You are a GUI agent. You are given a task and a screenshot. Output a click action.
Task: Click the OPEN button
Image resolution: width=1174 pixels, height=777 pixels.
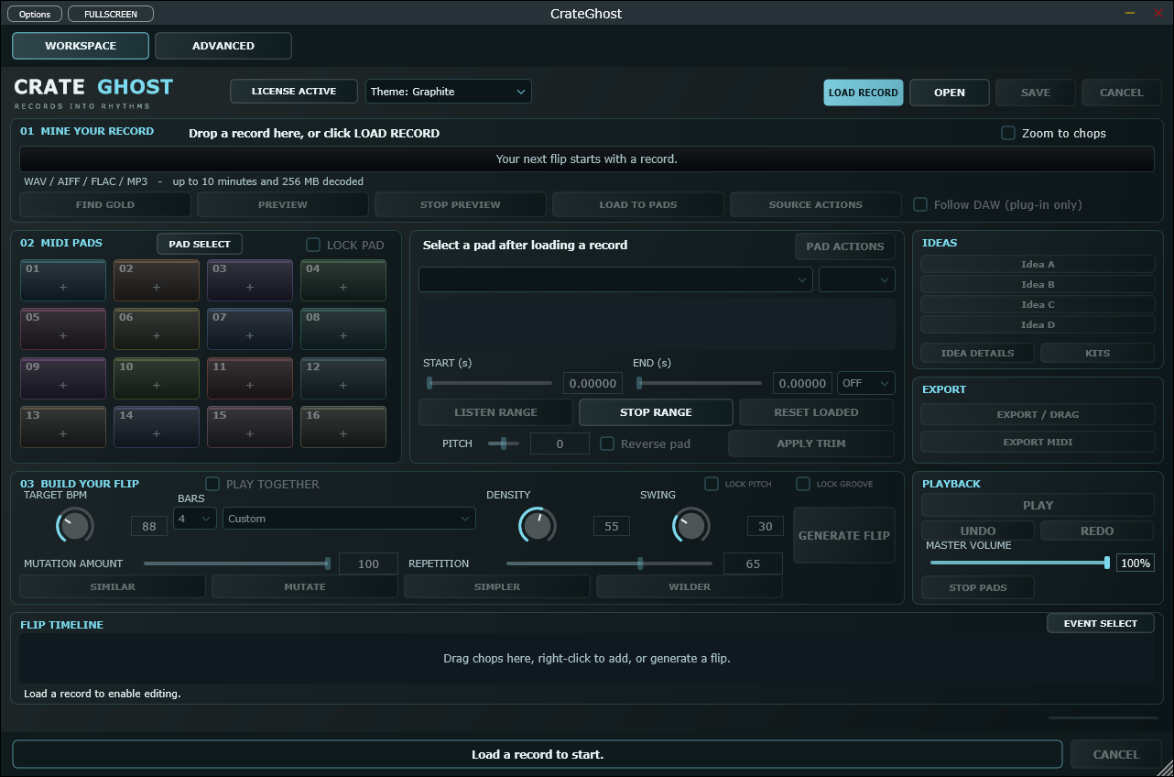950,93
